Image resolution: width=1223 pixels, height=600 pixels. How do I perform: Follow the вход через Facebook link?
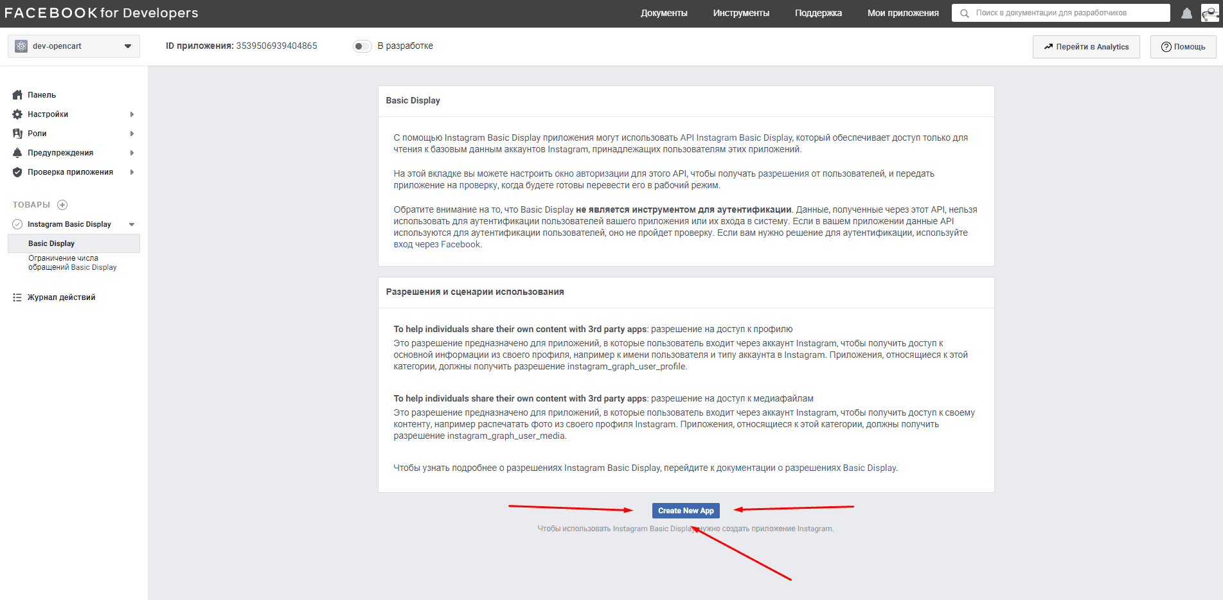[437, 244]
